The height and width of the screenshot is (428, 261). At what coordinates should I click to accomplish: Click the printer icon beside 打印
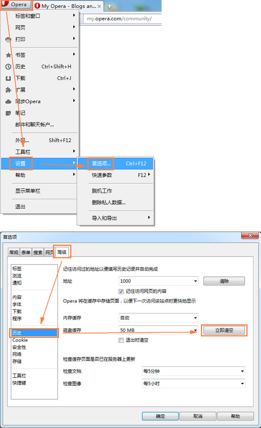pos(8,40)
